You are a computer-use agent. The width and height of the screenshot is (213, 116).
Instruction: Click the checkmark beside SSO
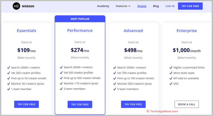(x=171, y=84)
